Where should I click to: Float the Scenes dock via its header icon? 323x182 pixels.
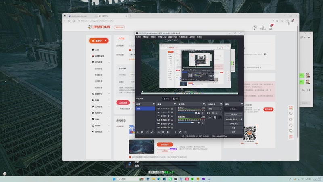click(154, 104)
